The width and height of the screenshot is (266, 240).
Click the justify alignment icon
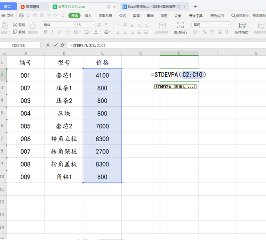139,32
